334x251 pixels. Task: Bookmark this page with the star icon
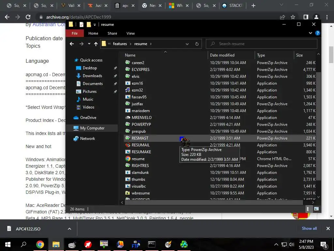click(x=293, y=17)
